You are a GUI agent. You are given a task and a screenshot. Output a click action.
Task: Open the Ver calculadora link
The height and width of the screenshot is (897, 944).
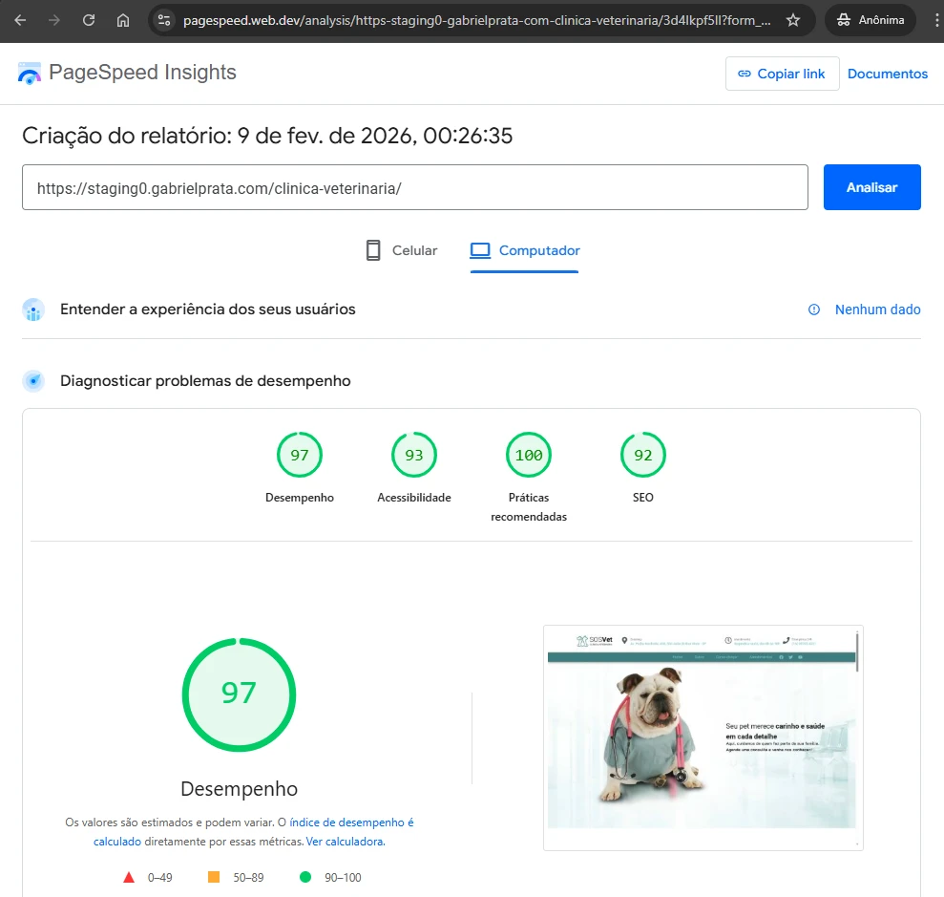[345, 842]
